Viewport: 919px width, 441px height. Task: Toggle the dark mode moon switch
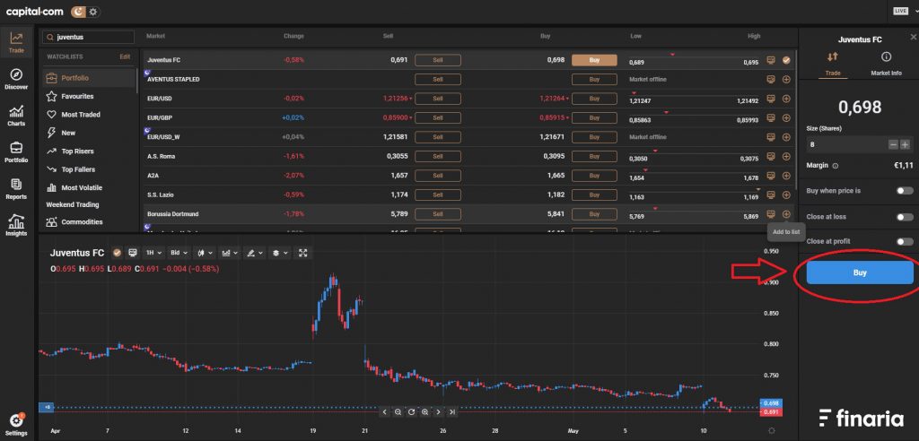coord(85,11)
